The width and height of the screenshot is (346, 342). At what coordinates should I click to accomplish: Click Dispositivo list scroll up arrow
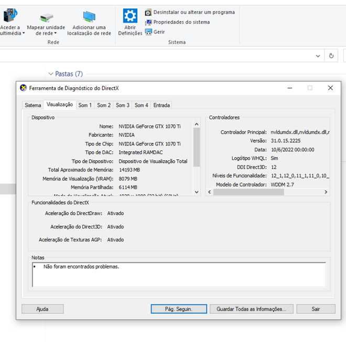coord(197,124)
